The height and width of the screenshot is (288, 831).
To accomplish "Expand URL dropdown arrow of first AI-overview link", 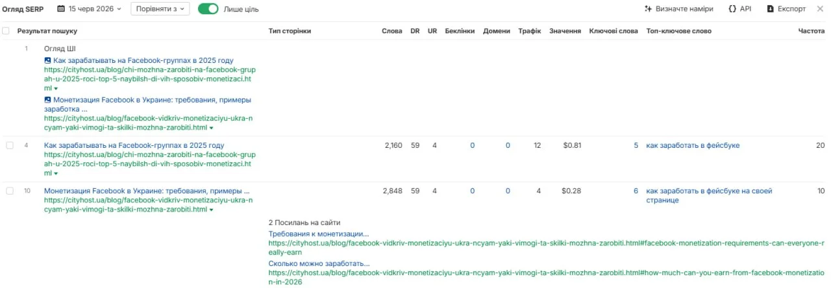I will point(56,88).
